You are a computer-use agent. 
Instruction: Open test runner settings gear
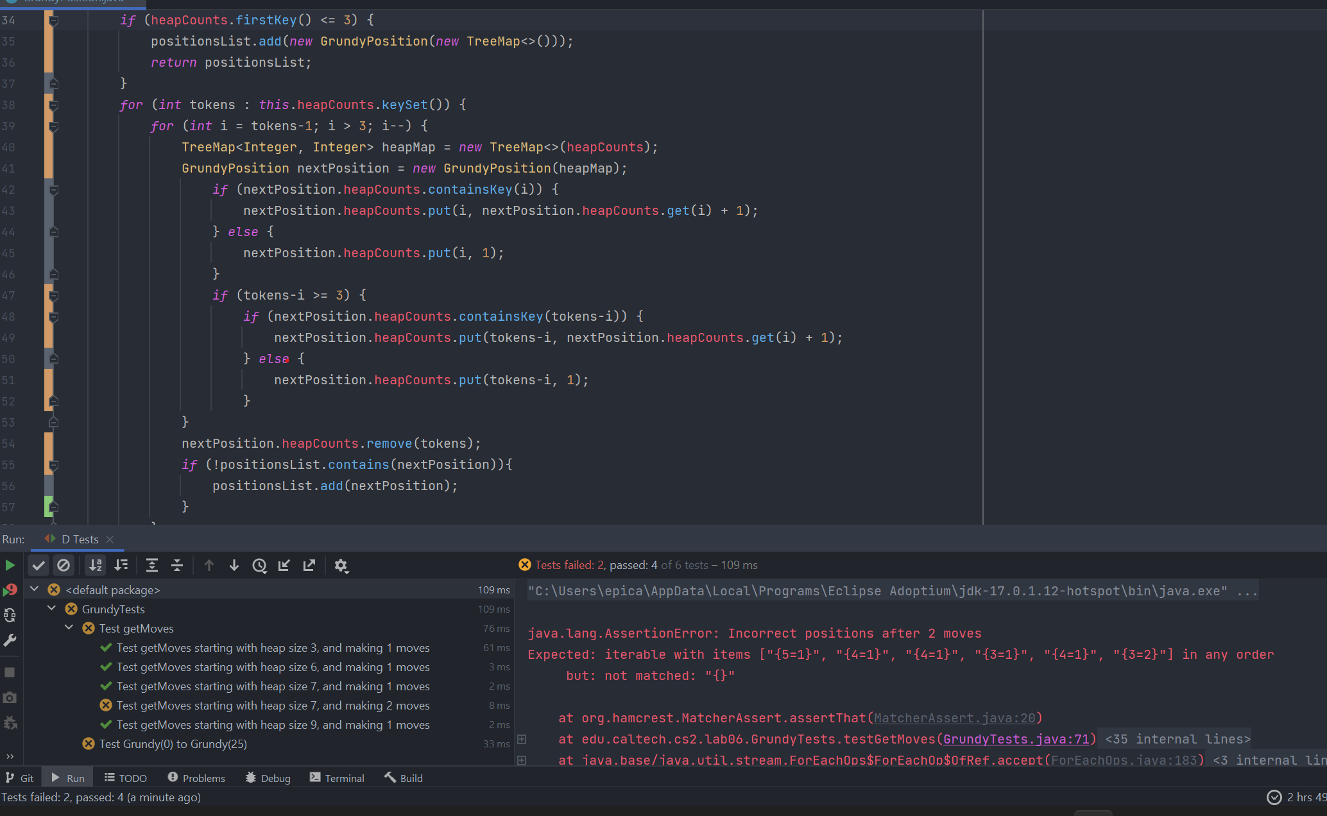[x=341, y=565]
